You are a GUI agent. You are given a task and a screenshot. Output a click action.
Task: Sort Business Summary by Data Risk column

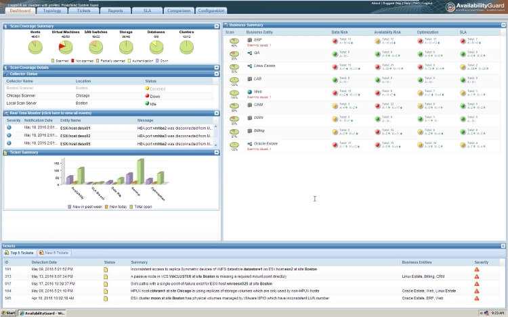[339, 32]
